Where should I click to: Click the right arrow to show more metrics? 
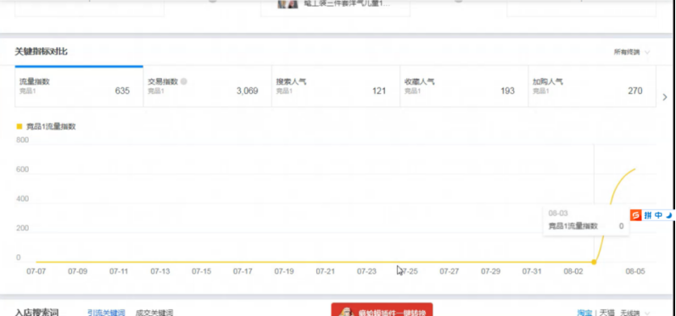[665, 97]
